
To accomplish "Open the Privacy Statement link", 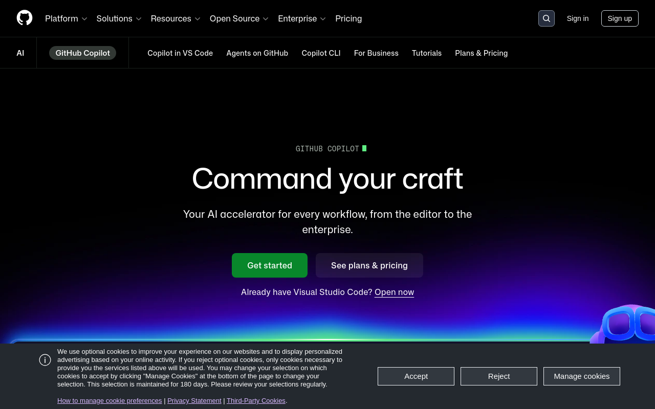I will coord(194,400).
